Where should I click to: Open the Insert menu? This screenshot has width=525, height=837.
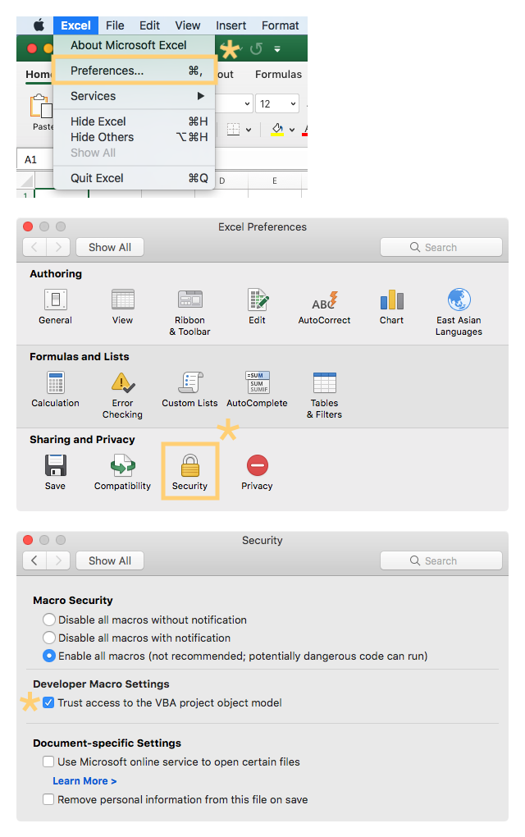click(x=231, y=25)
